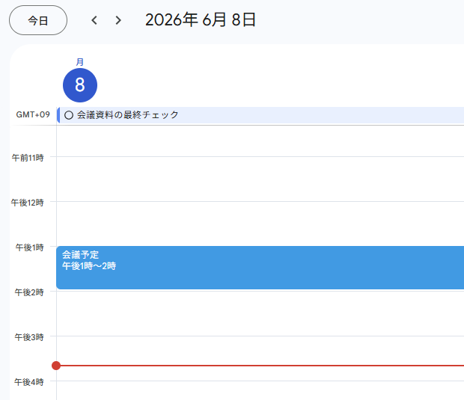Screen dimensions: 464x400
Task: Click the 今日 button
Action: 38,20
